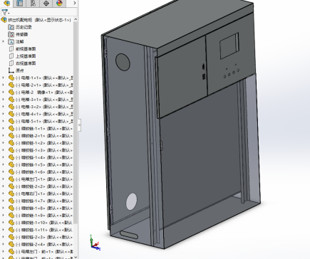Select the 暗铰链-1<1> part icon
The width and height of the screenshot is (310, 259).
pos(11,128)
